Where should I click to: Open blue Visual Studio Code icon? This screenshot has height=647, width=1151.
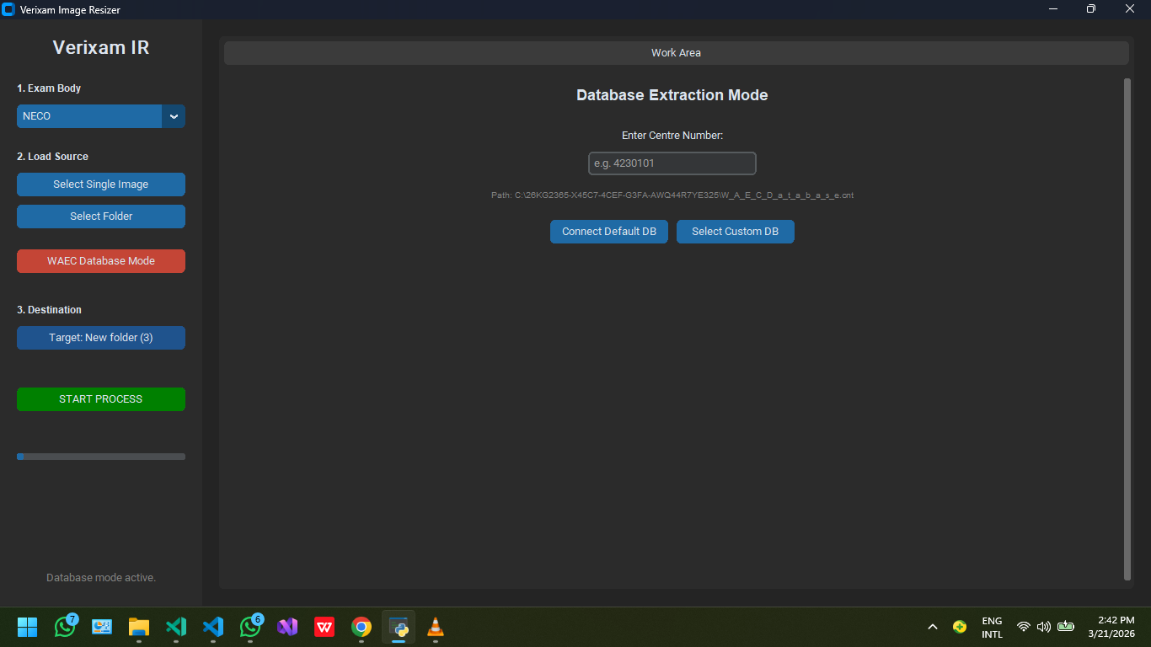[x=213, y=627]
